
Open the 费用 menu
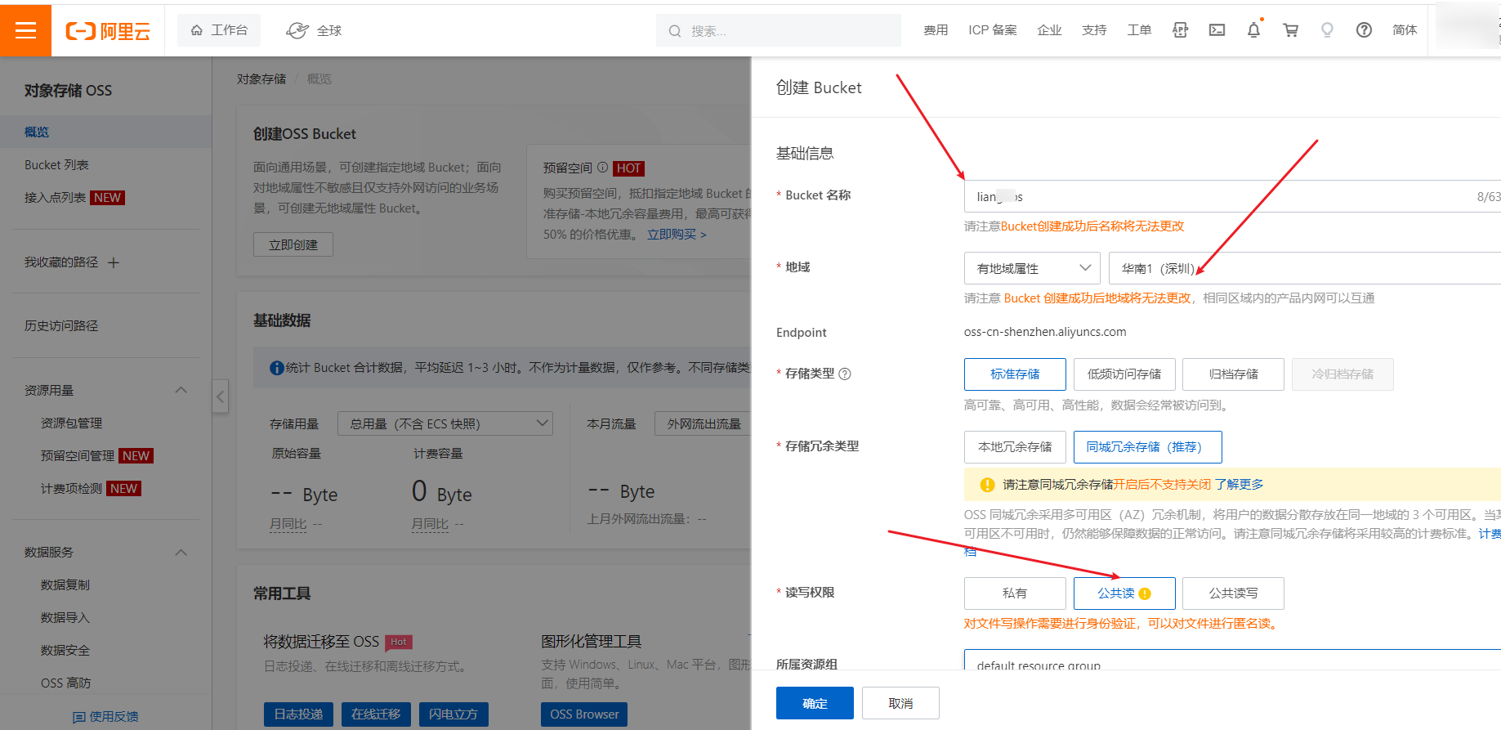click(936, 30)
